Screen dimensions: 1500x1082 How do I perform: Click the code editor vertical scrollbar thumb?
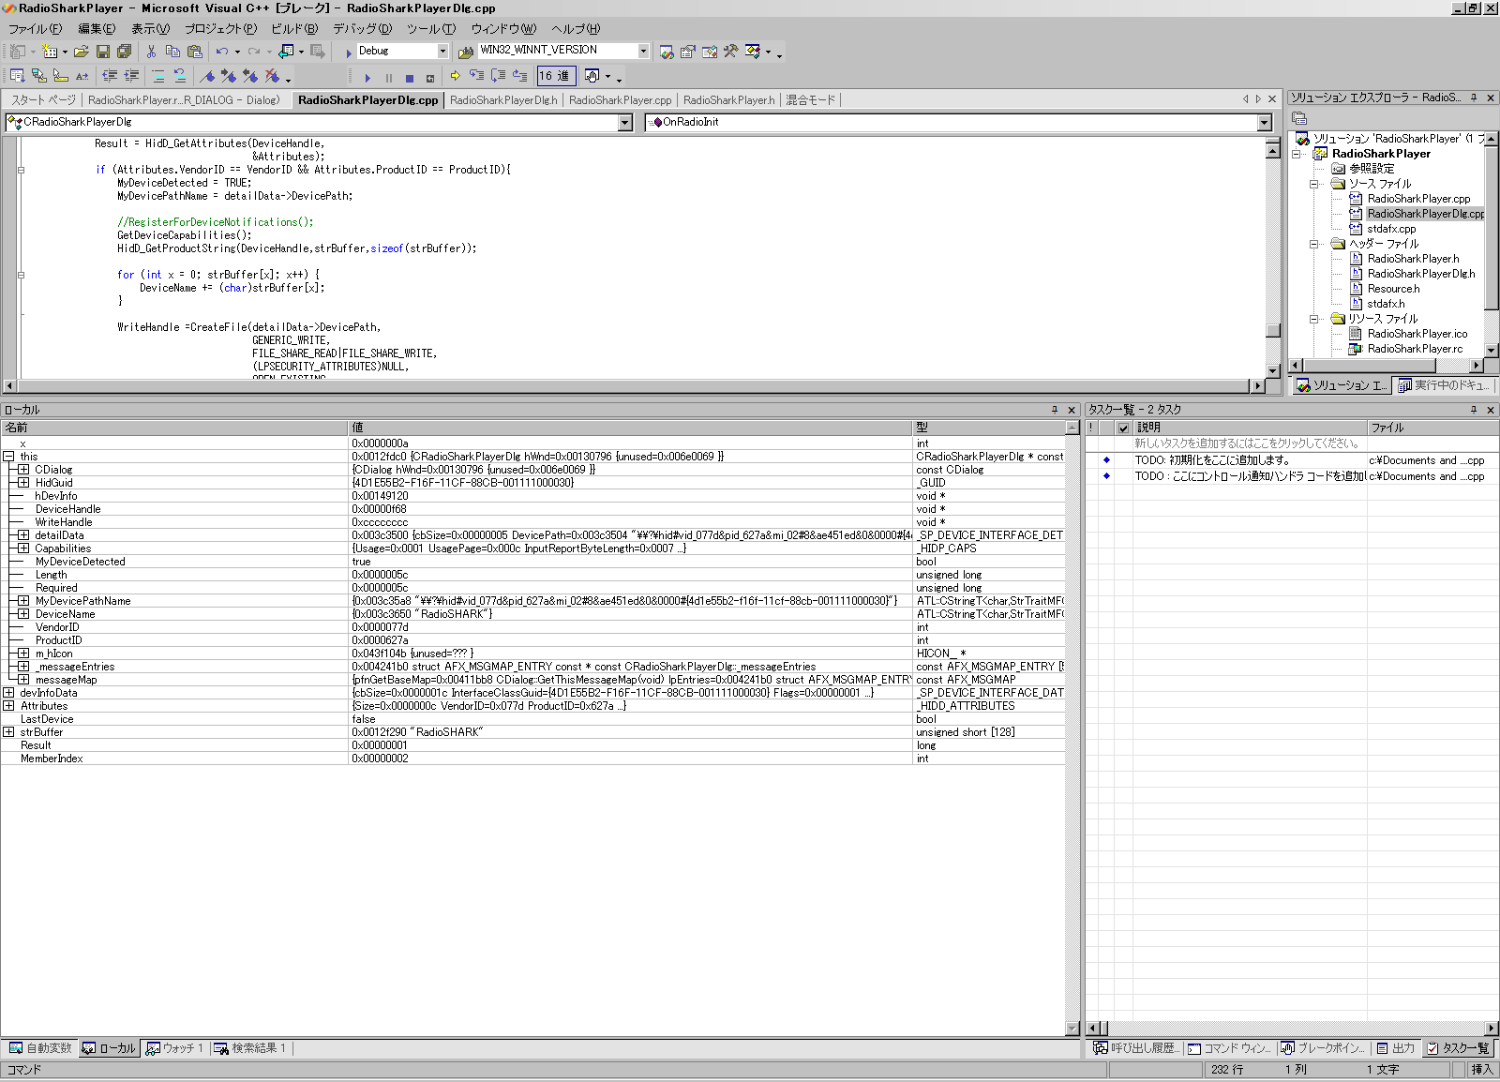tap(1273, 330)
